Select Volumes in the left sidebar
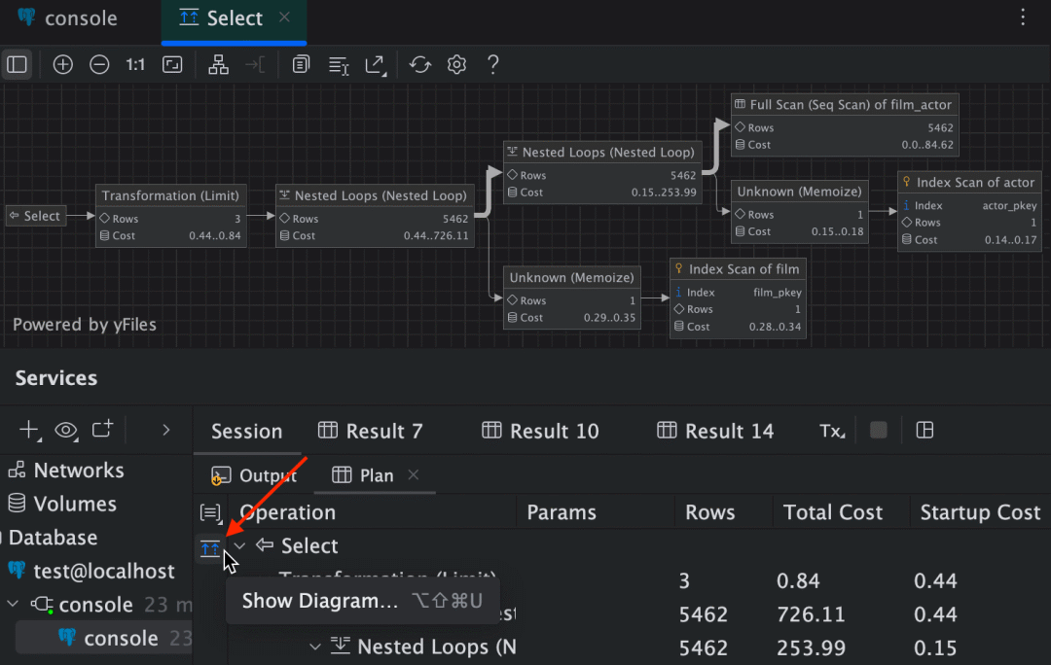The image size is (1051, 665). tap(78, 504)
